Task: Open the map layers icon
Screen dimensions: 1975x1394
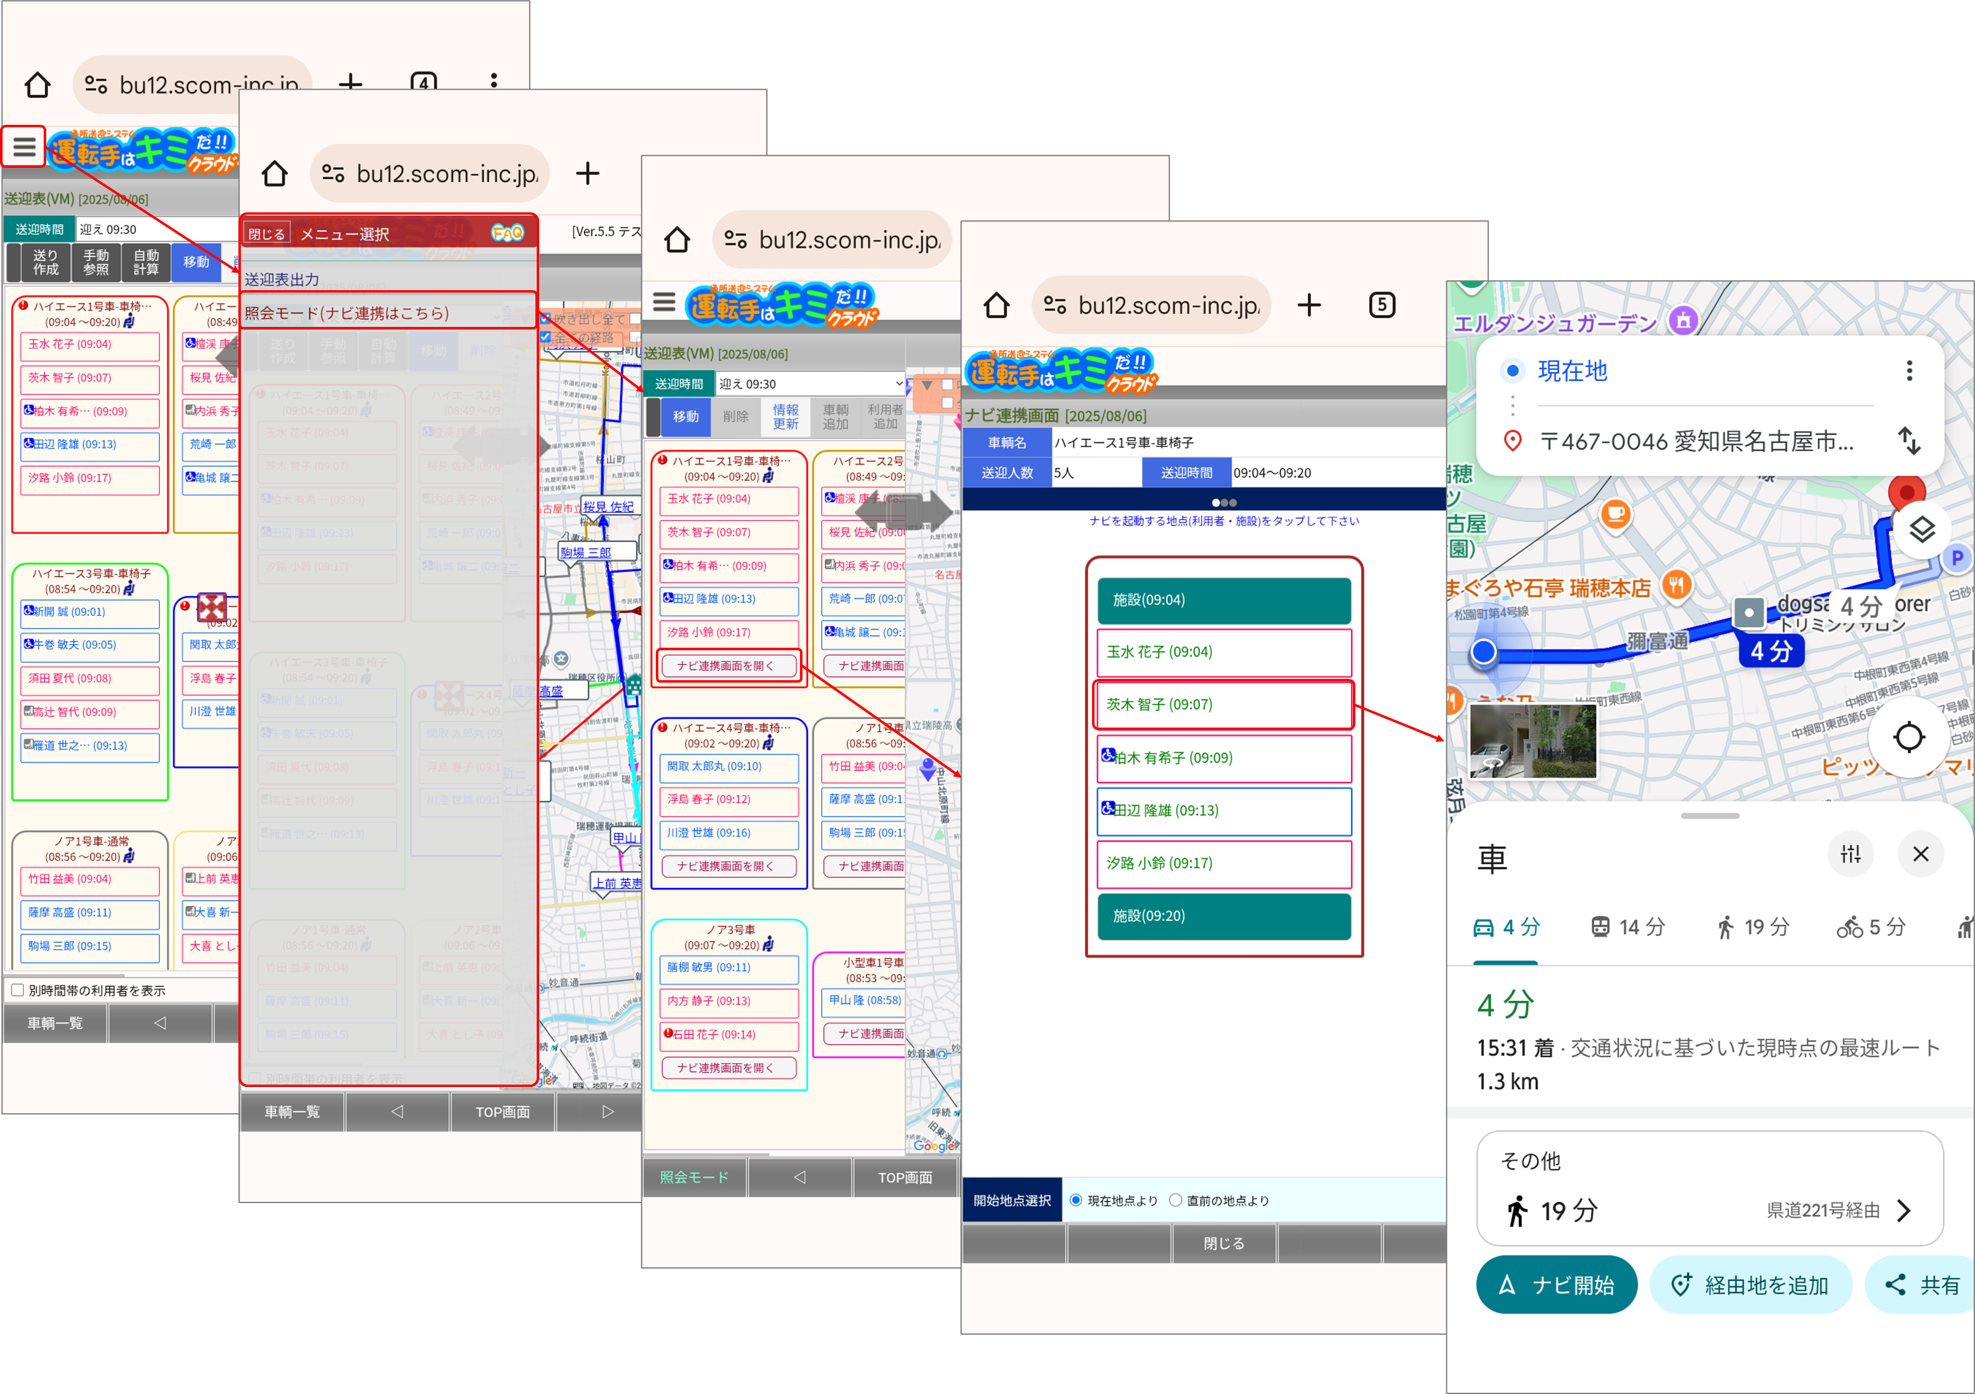Action: point(1922,530)
